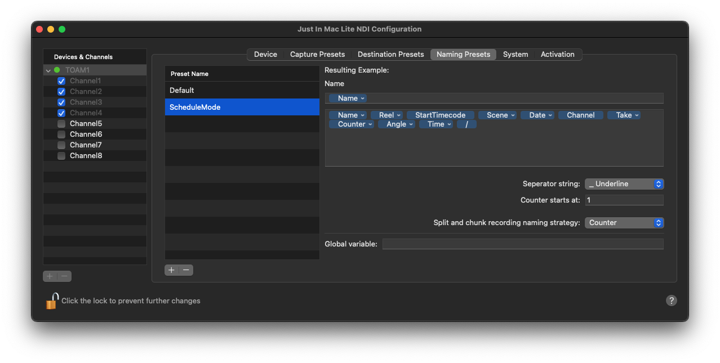Open the split and chunk naming strategy dropdown
720x363 pixels.
click(x=624, y=223)
